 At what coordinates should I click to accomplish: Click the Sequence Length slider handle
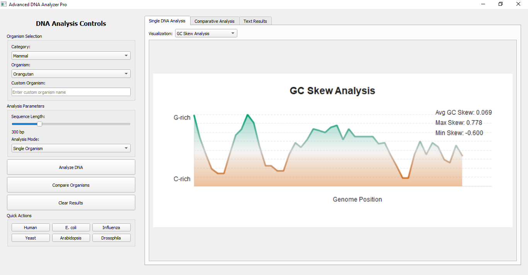coord(39,124)
